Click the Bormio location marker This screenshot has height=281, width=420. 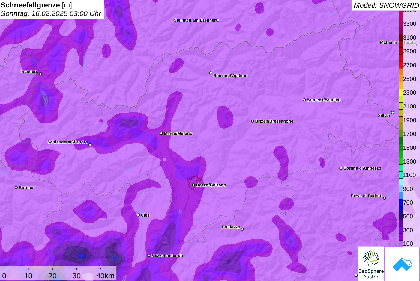tap(16, 188)
